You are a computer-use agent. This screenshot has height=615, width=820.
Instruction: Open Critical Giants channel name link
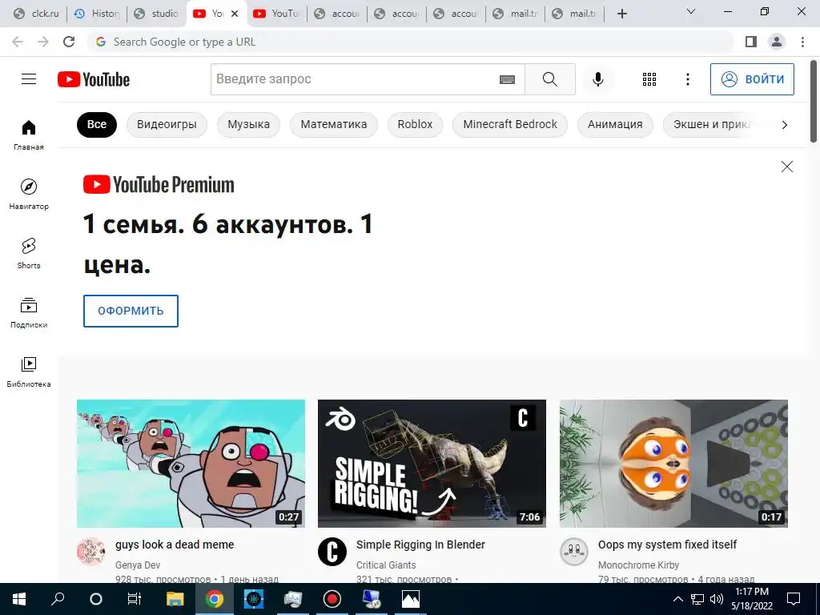(386, 565)
